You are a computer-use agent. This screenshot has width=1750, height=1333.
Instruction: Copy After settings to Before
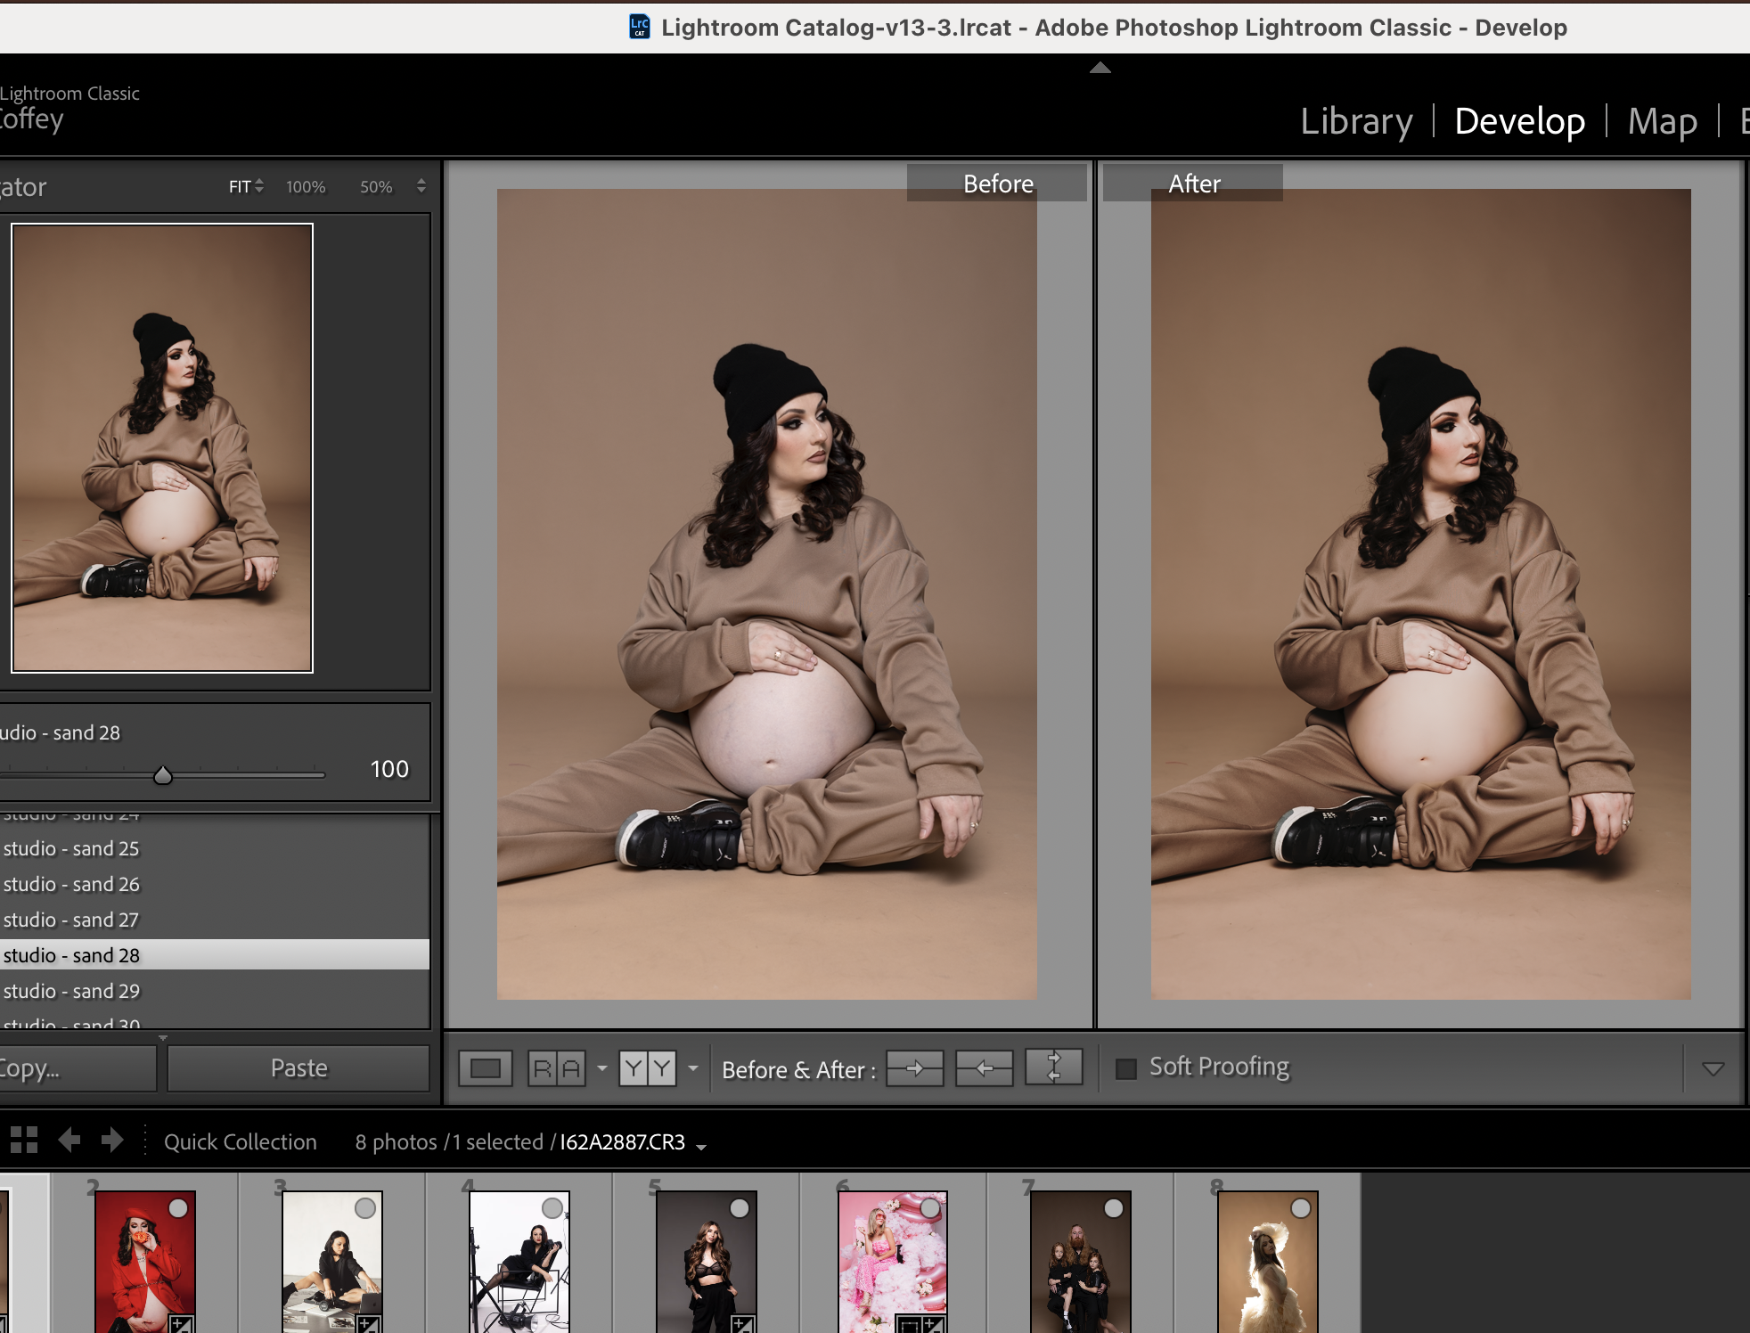point(984,1068)
